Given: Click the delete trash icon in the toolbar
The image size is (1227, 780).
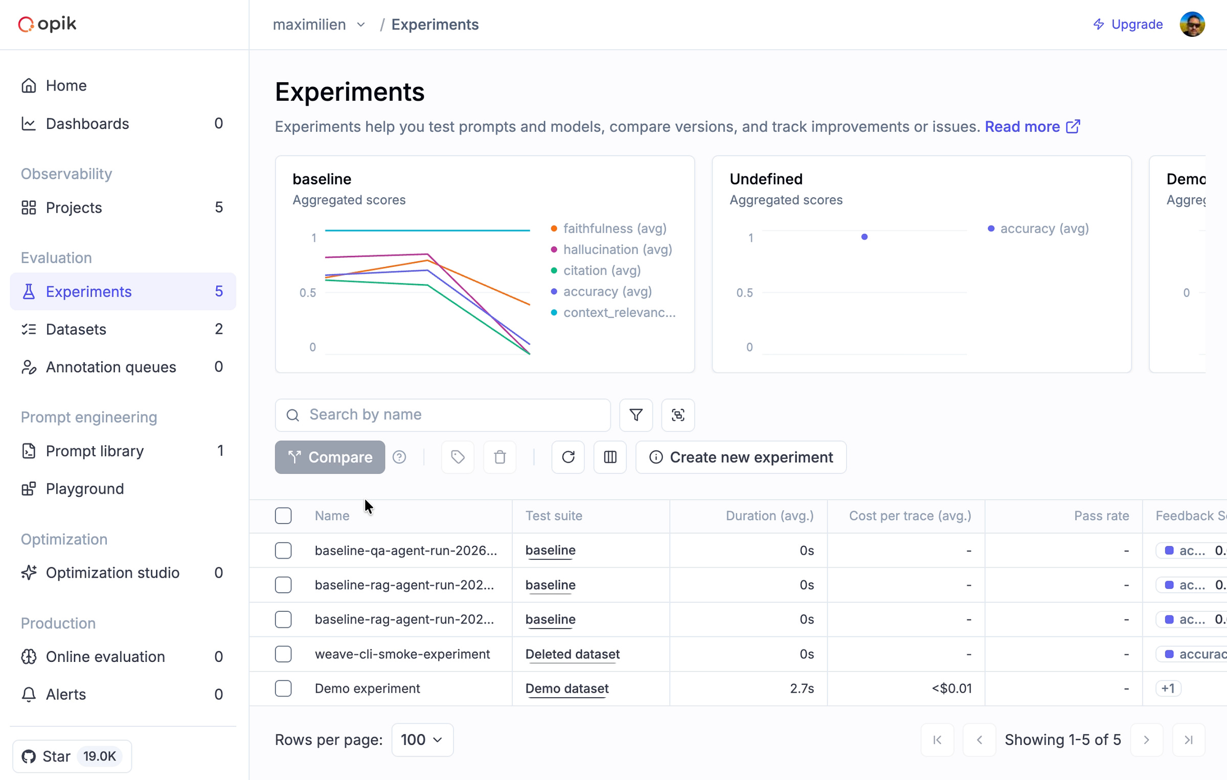Looking at the screenshot, I should pos(499,457).
